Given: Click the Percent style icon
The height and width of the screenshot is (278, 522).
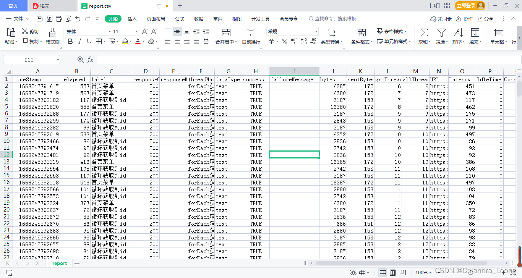Looking at the screenshot, I should [284, 41].
